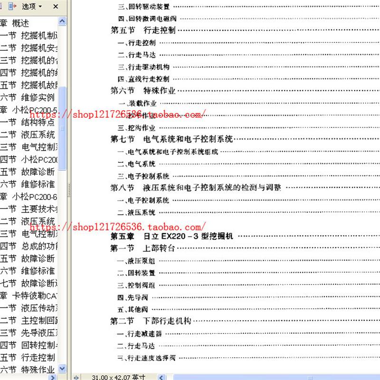The image size is (380, 380).
Task: Click the bookmarks scrollbar up arrow
Action: click(62, 21)
